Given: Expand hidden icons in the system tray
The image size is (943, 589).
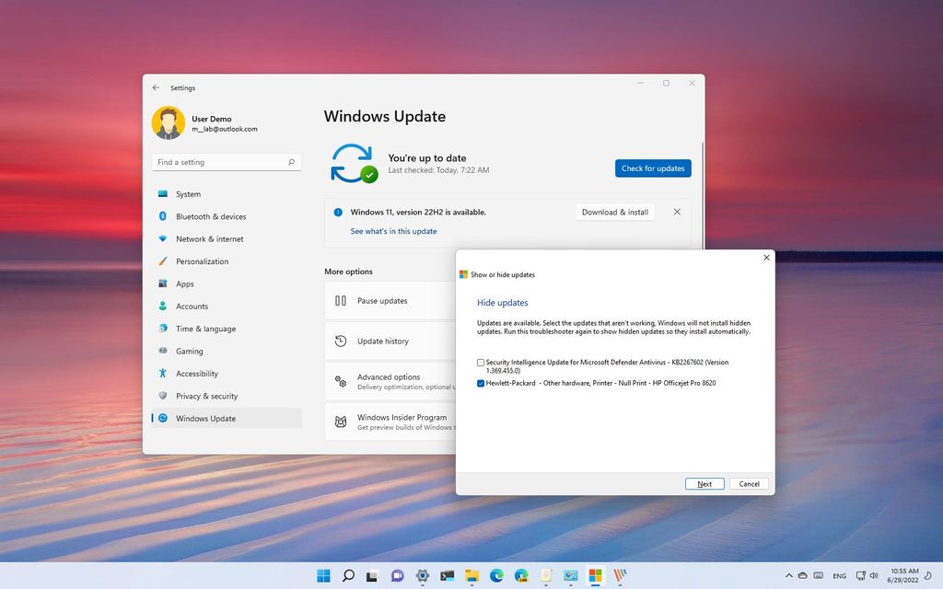Looking at the screenshot, I should (x=789, y=574).
